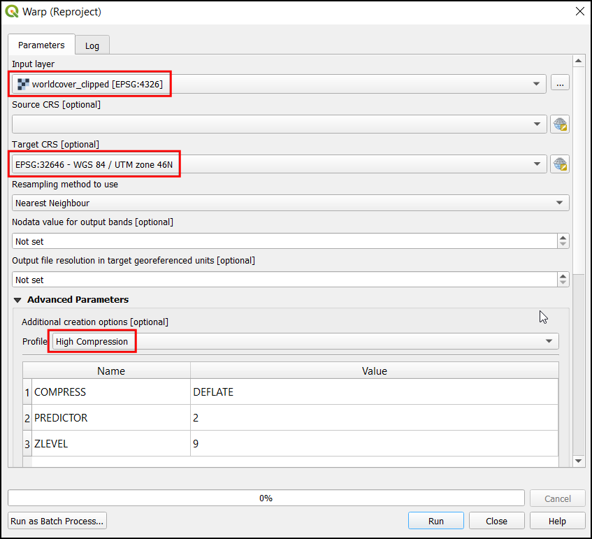This screenshot has height=539, width=592.
Task: Collapse the Advanced Parameters section
Action: coord(18,300)
